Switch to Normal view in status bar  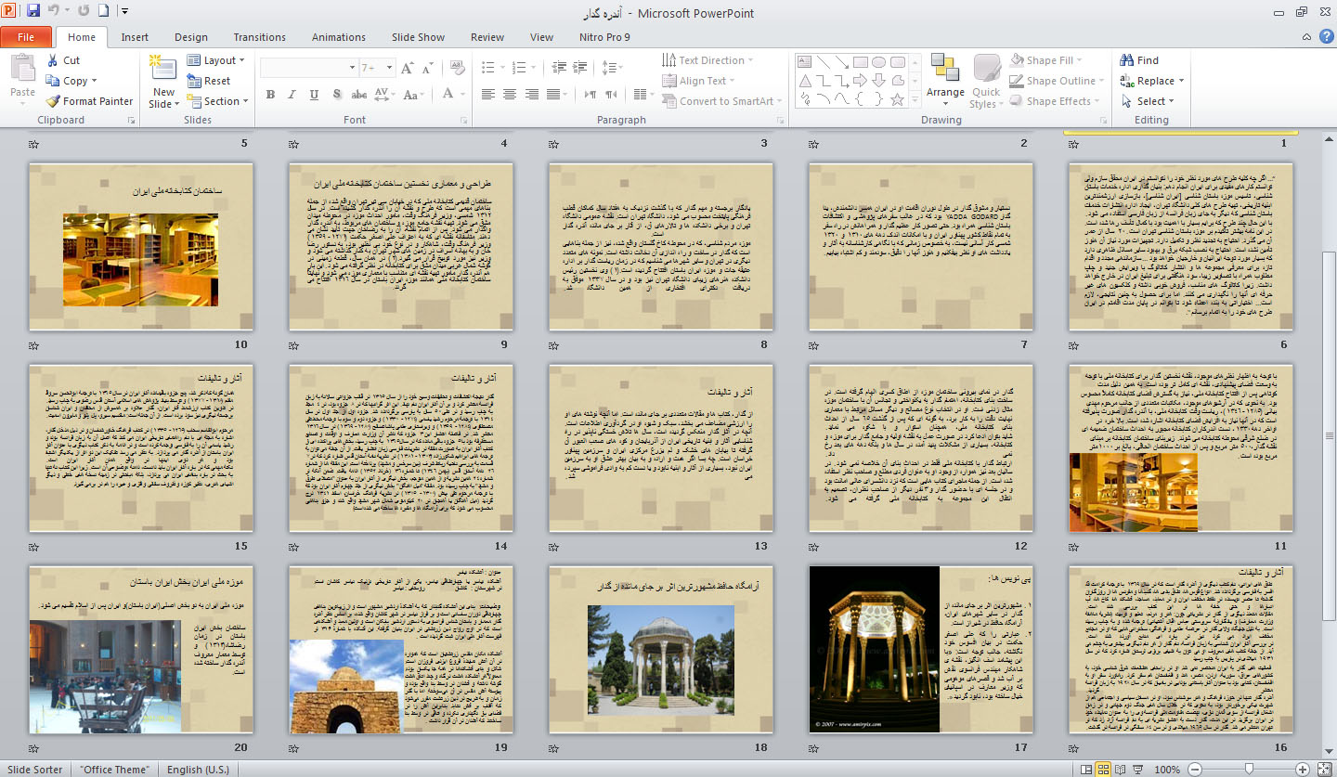(1084, 770)
